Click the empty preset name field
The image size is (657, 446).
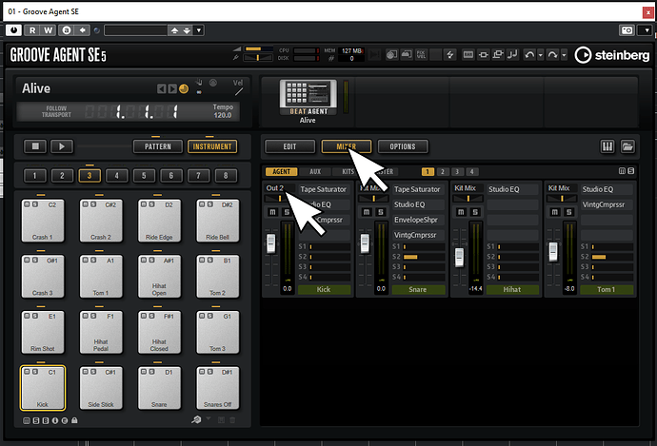click(136, 30)
